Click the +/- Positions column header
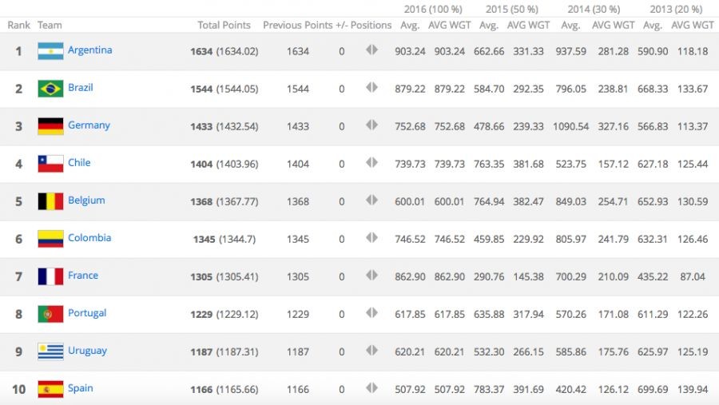 (x=364, y=26)
